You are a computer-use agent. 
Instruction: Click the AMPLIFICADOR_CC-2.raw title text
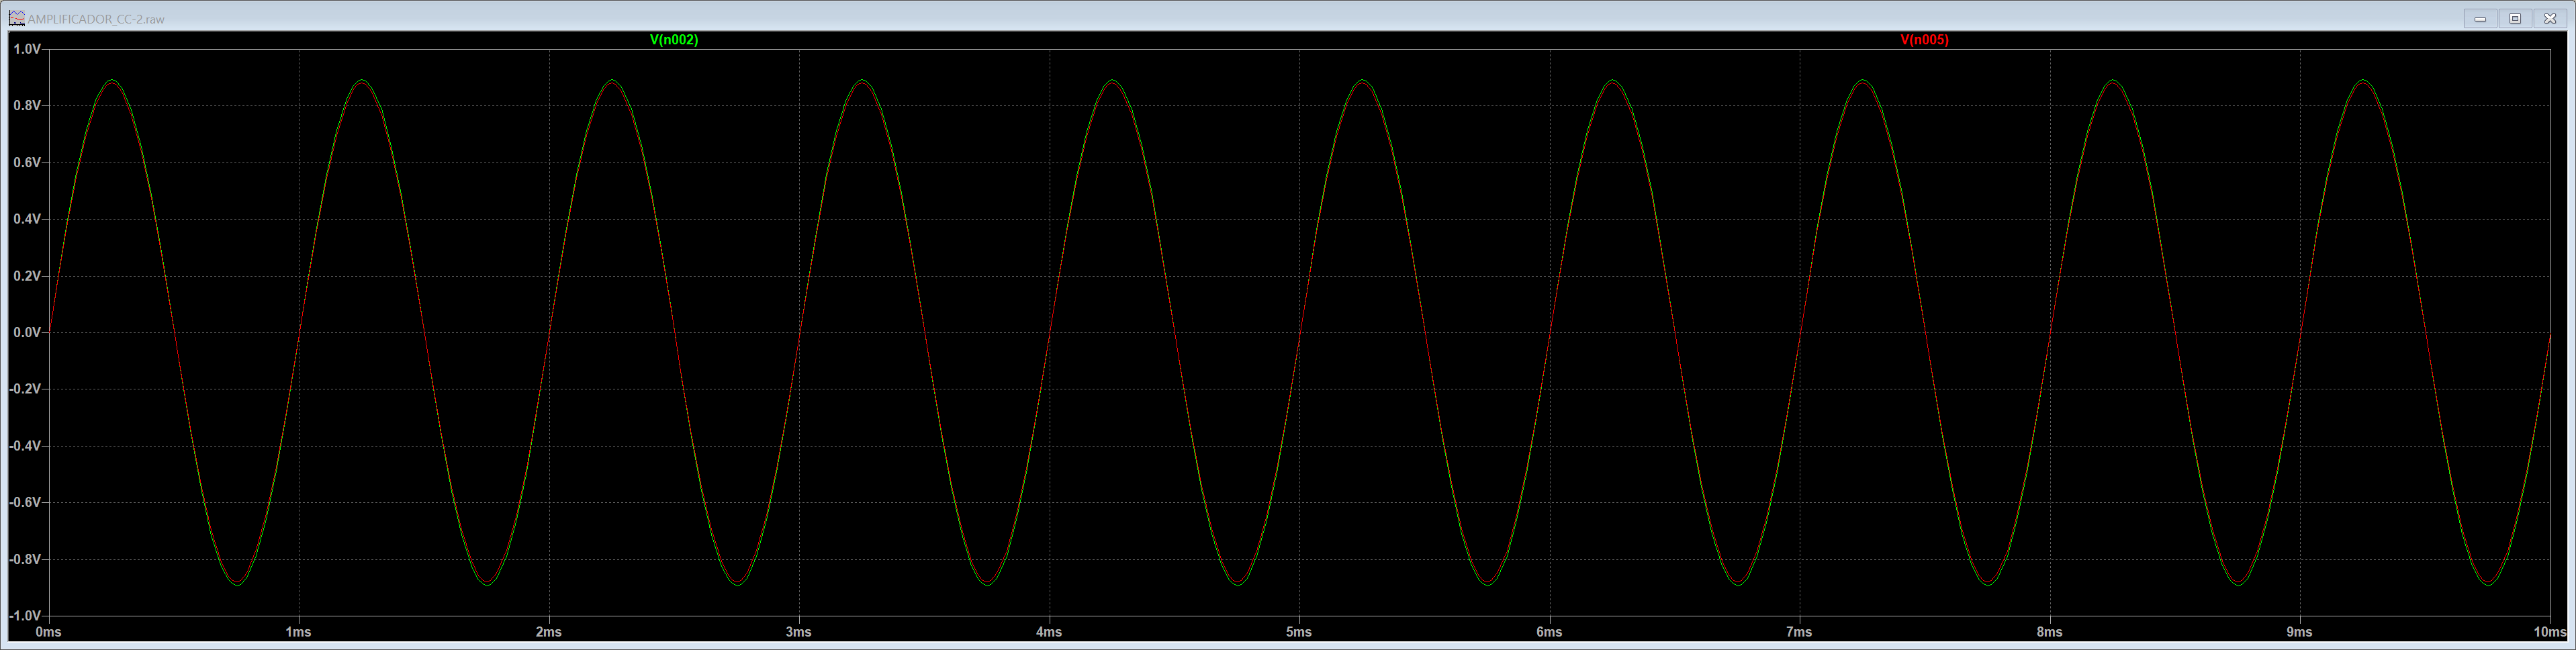click(96, 19)
